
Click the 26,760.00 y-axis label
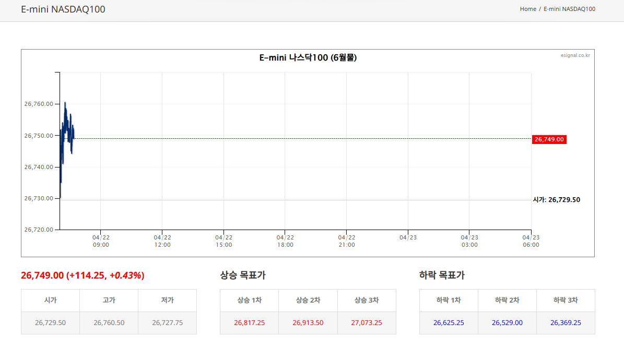[39, 104]
